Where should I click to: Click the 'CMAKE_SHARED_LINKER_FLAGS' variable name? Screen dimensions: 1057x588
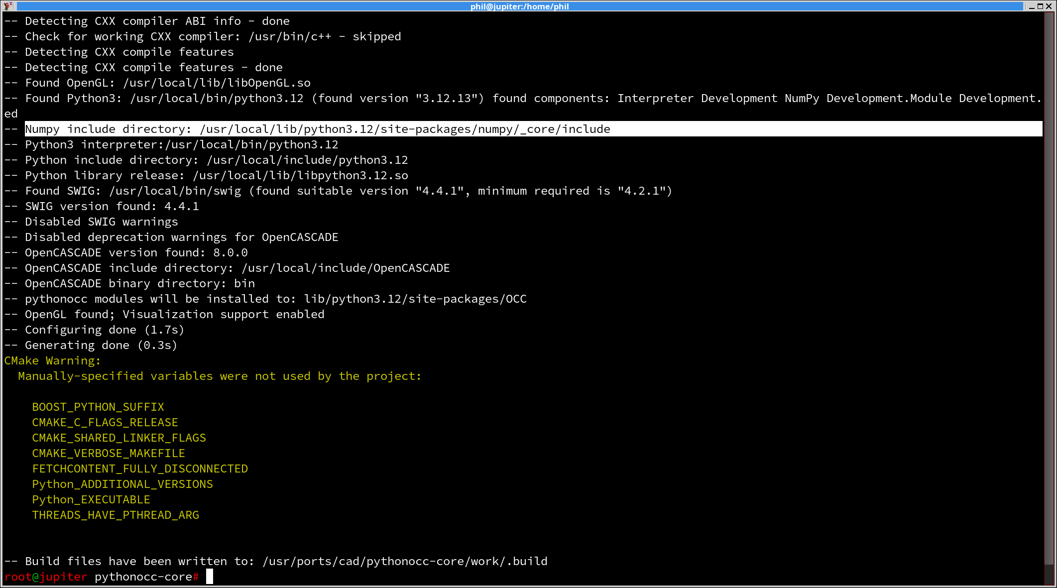(119, 438)
